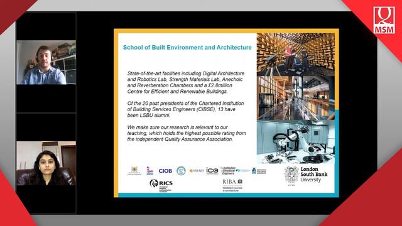The width and height of the screenshot is (402, 226).
Task: Click the Energy Institute logo
Action: point(197,171)
